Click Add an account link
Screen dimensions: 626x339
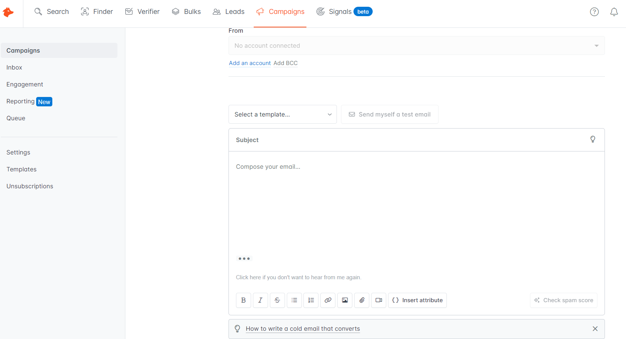(x=250, y=63)
